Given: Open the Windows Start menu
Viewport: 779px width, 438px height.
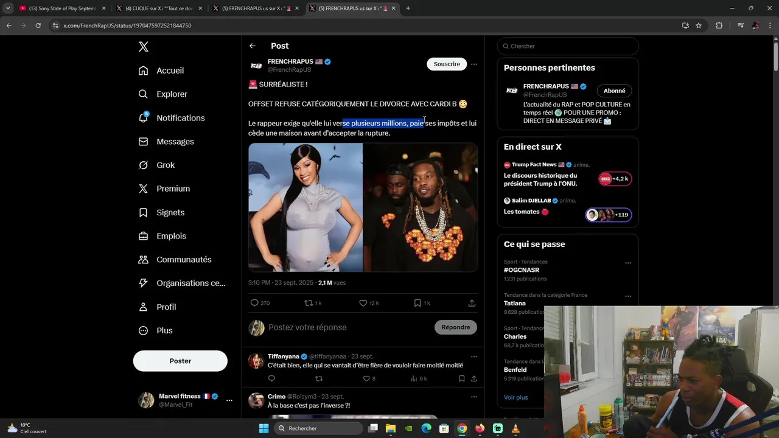Looking at the screenshot, I should coord(264,428).
